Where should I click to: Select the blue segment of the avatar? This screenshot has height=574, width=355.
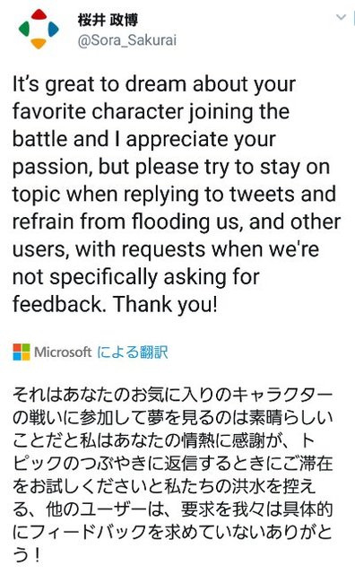(54, 29)
